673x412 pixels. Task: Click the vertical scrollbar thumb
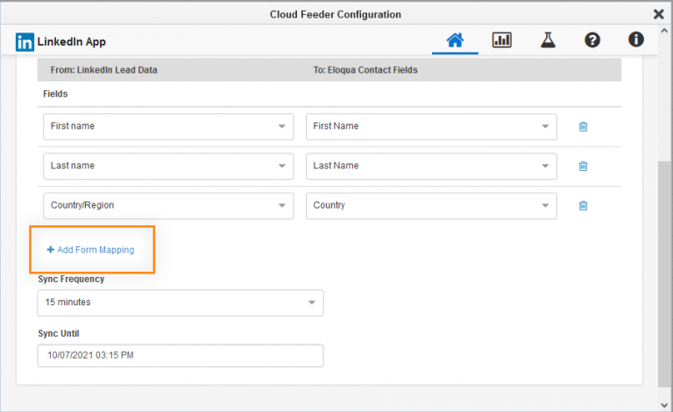coord(664,274)
